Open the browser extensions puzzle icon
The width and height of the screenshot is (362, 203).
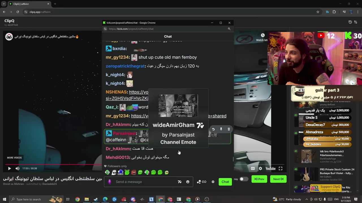pos(334,12)
